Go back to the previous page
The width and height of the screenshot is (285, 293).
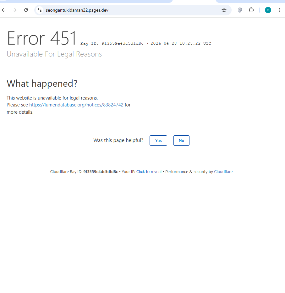pyautogui.click(x=3, y=10)
